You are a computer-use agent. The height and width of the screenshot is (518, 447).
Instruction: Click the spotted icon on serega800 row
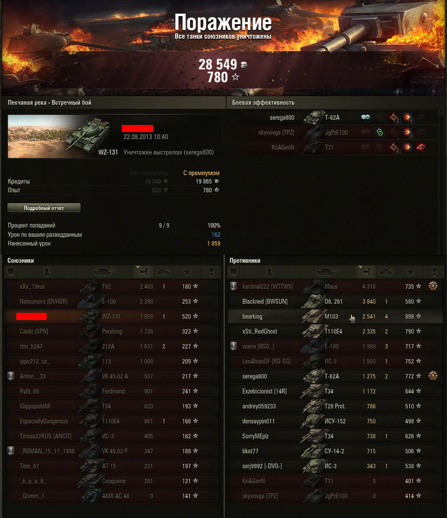click(x=366, y=117)
